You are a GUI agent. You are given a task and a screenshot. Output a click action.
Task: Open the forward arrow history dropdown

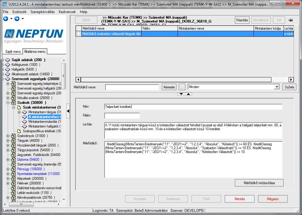coord(23,19)
